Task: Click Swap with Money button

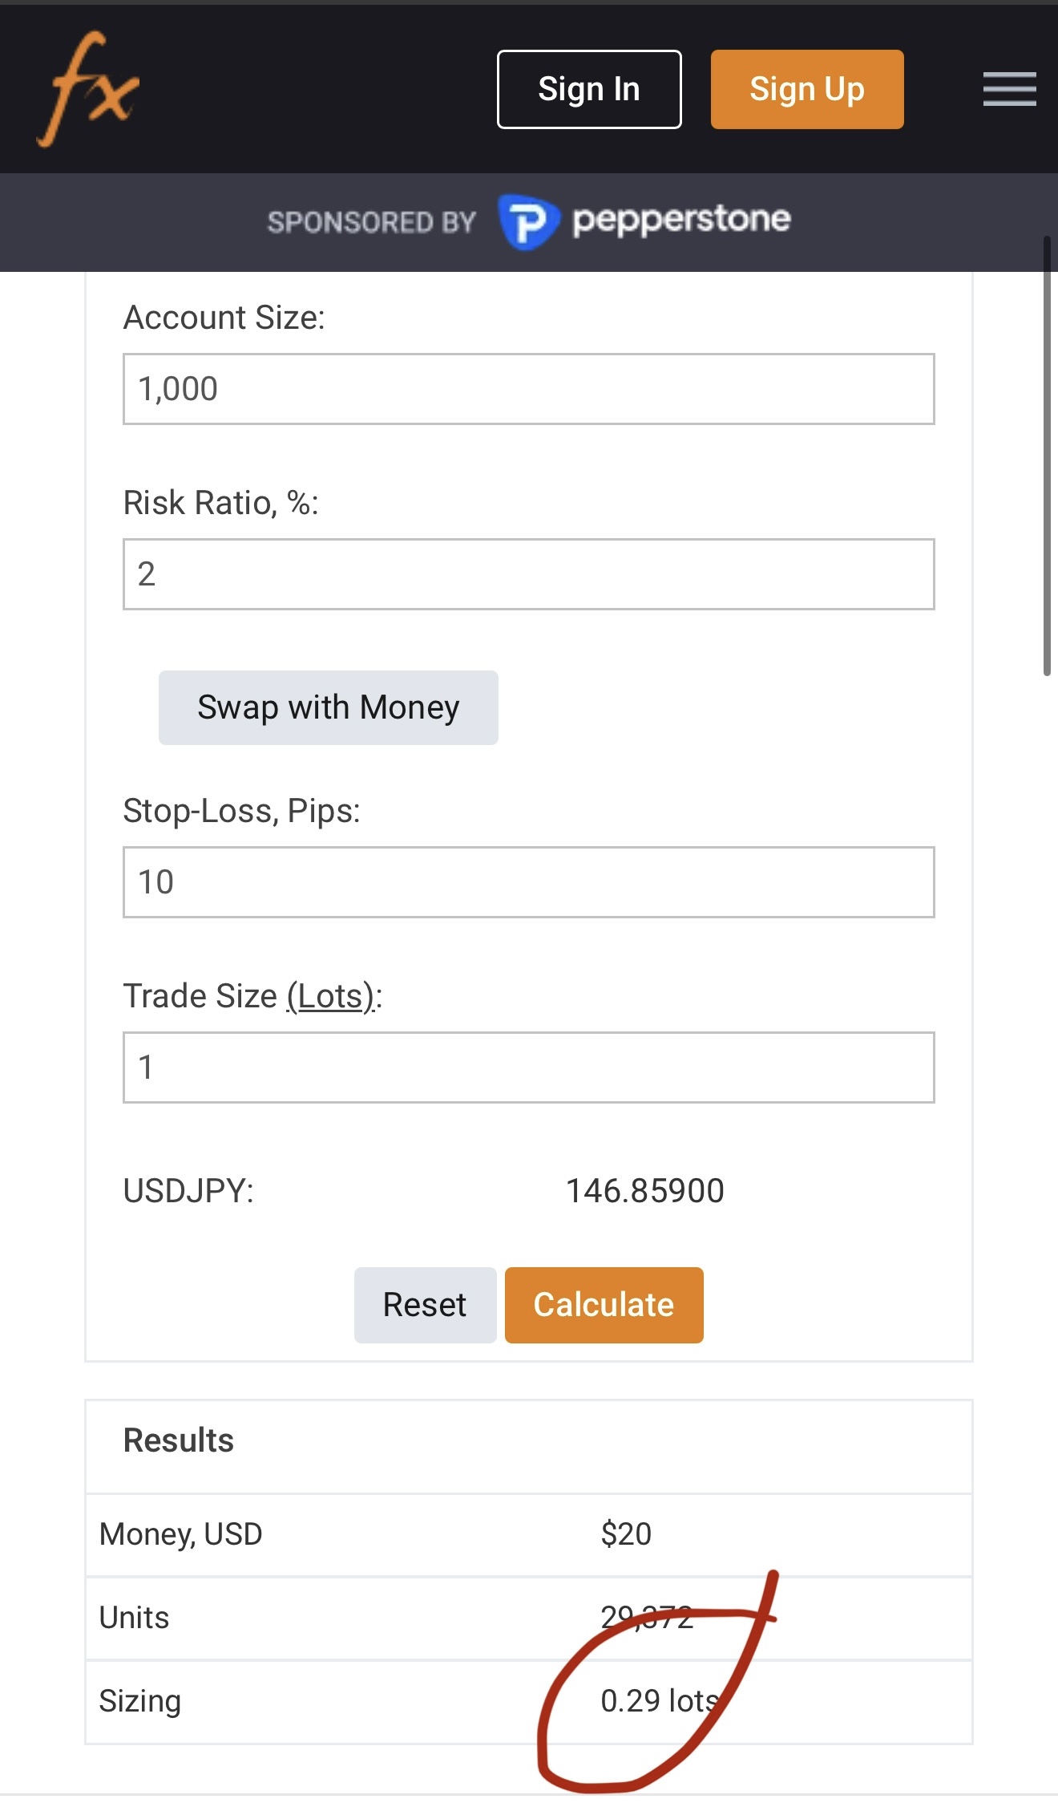Action: pos(329,707)
